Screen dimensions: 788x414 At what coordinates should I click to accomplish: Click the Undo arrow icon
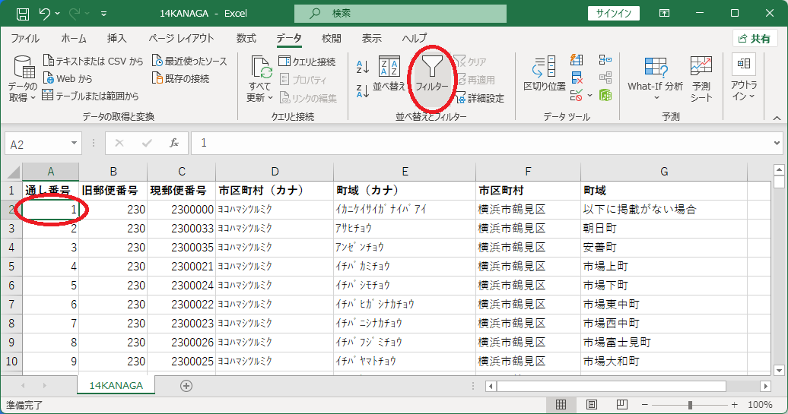click(x=45, y=14)
